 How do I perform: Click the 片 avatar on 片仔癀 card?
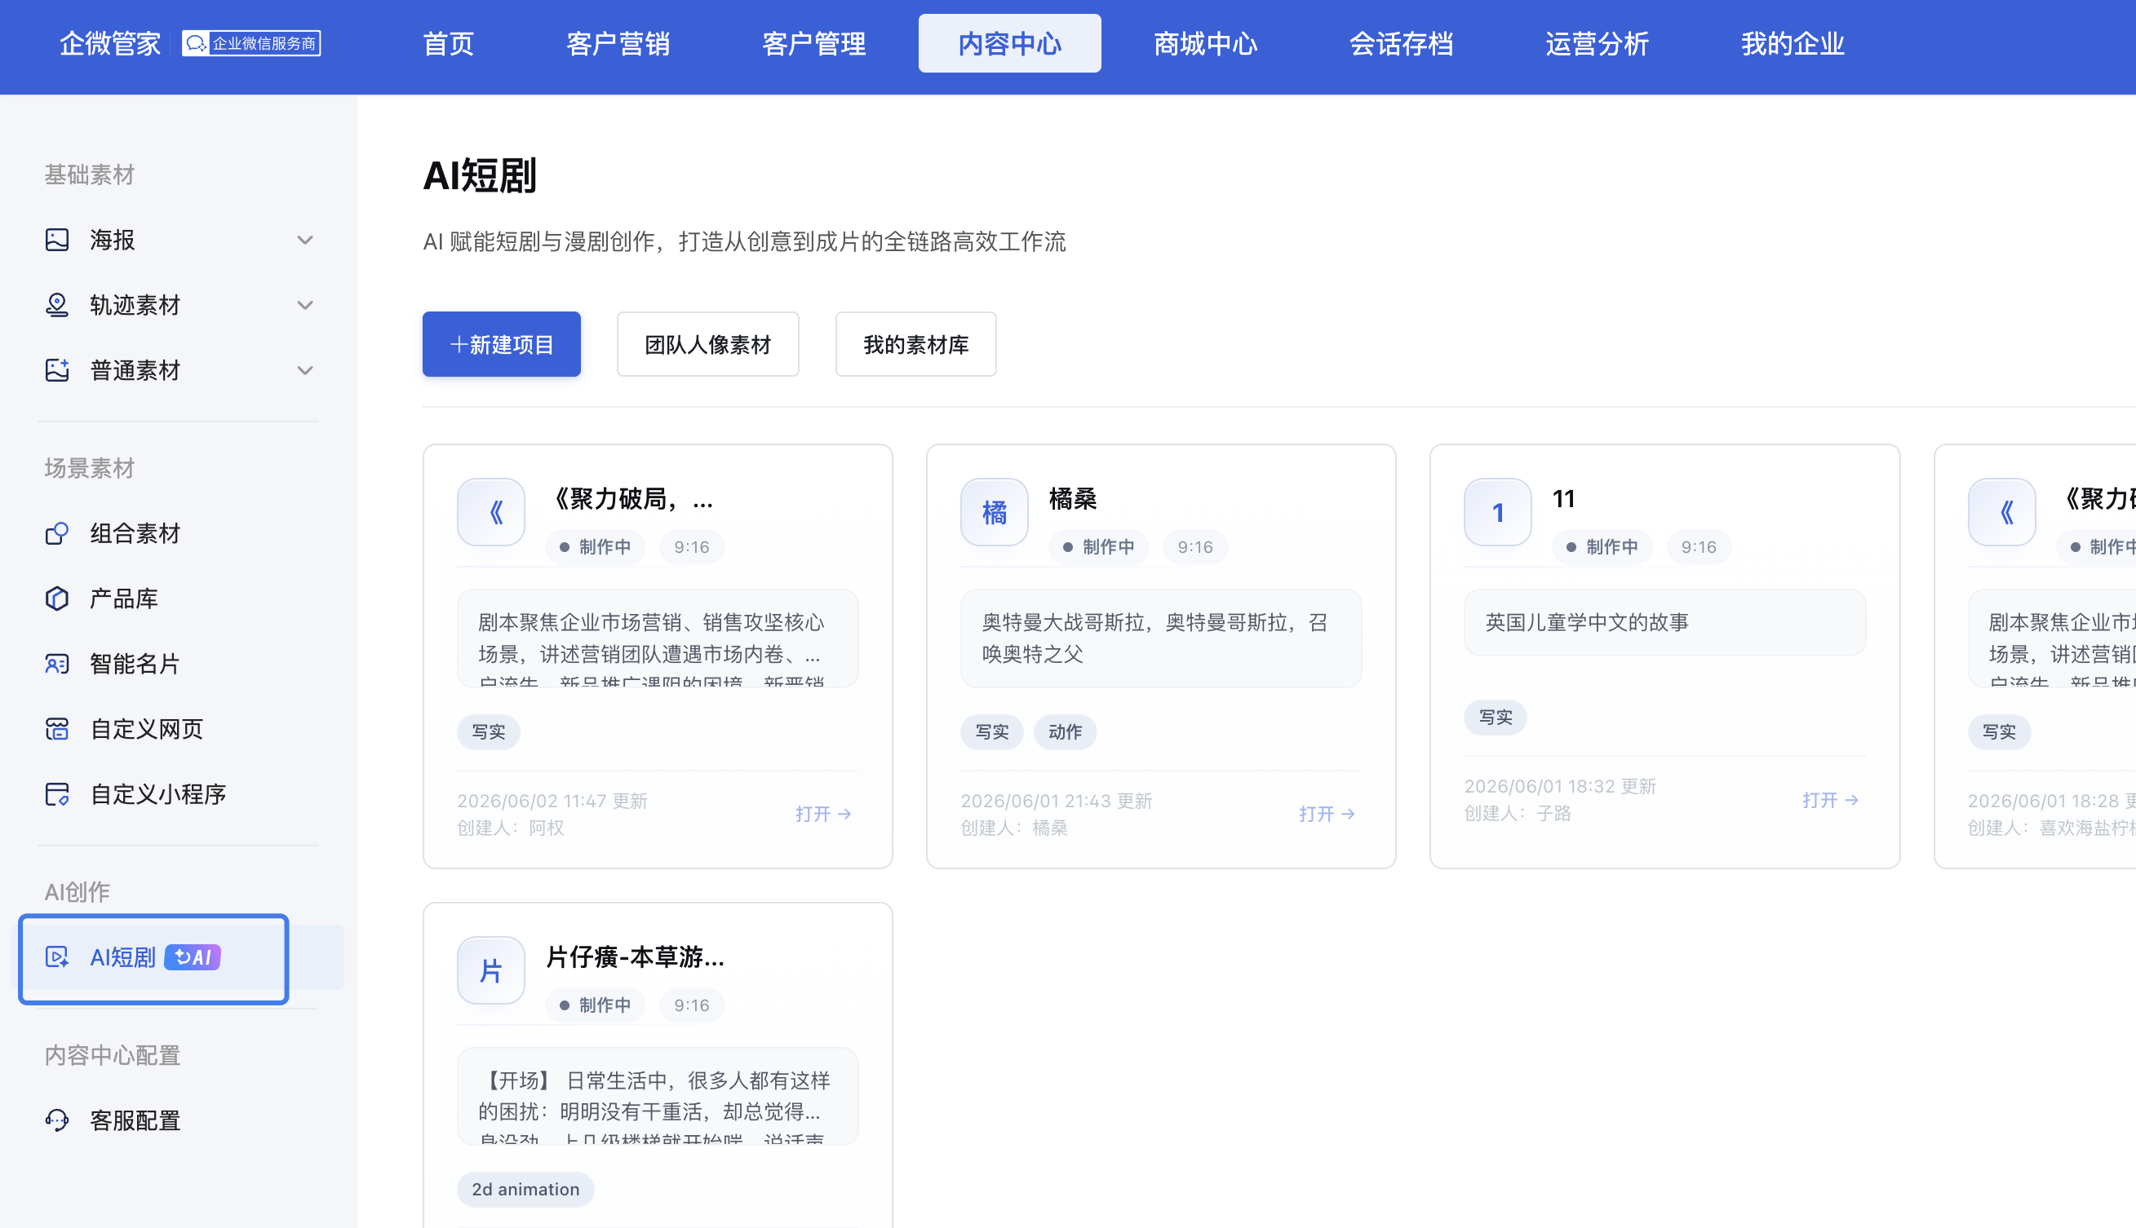pos(490,970)
